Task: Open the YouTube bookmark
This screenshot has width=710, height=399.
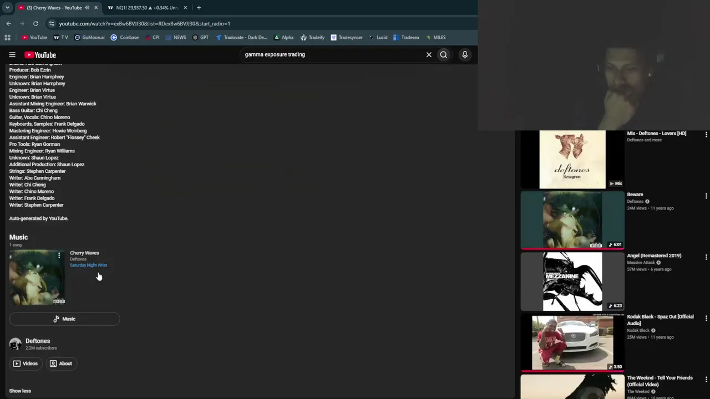Action: tap(34, 38)
